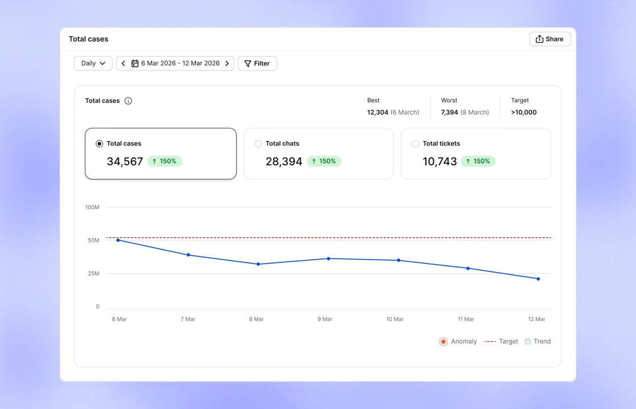
Task: Click the 12 Mar data point
Action: tap(538, 279)
